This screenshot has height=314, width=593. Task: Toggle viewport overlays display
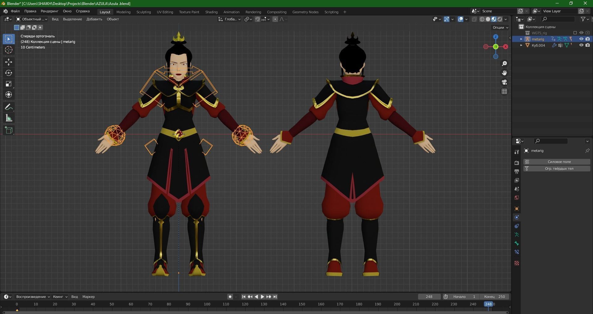tap(461, 19)
